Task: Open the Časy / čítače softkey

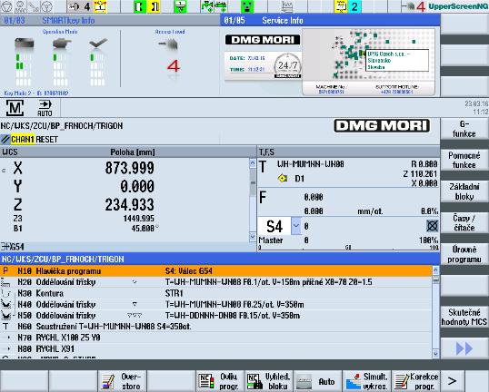Action: tap(464, 223)
